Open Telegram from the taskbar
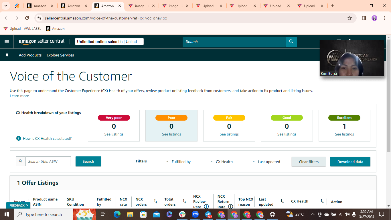 [x=208, y=214]
